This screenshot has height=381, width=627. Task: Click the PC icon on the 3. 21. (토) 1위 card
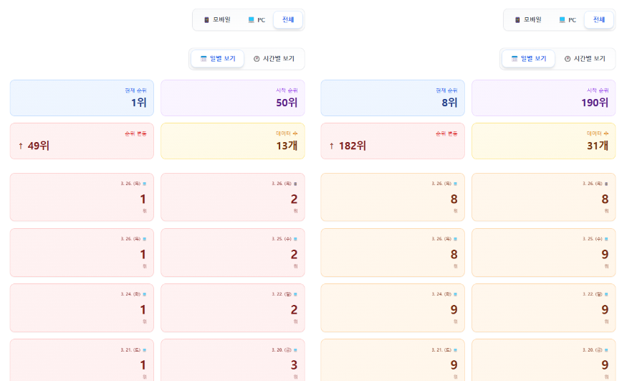[144, 349]
